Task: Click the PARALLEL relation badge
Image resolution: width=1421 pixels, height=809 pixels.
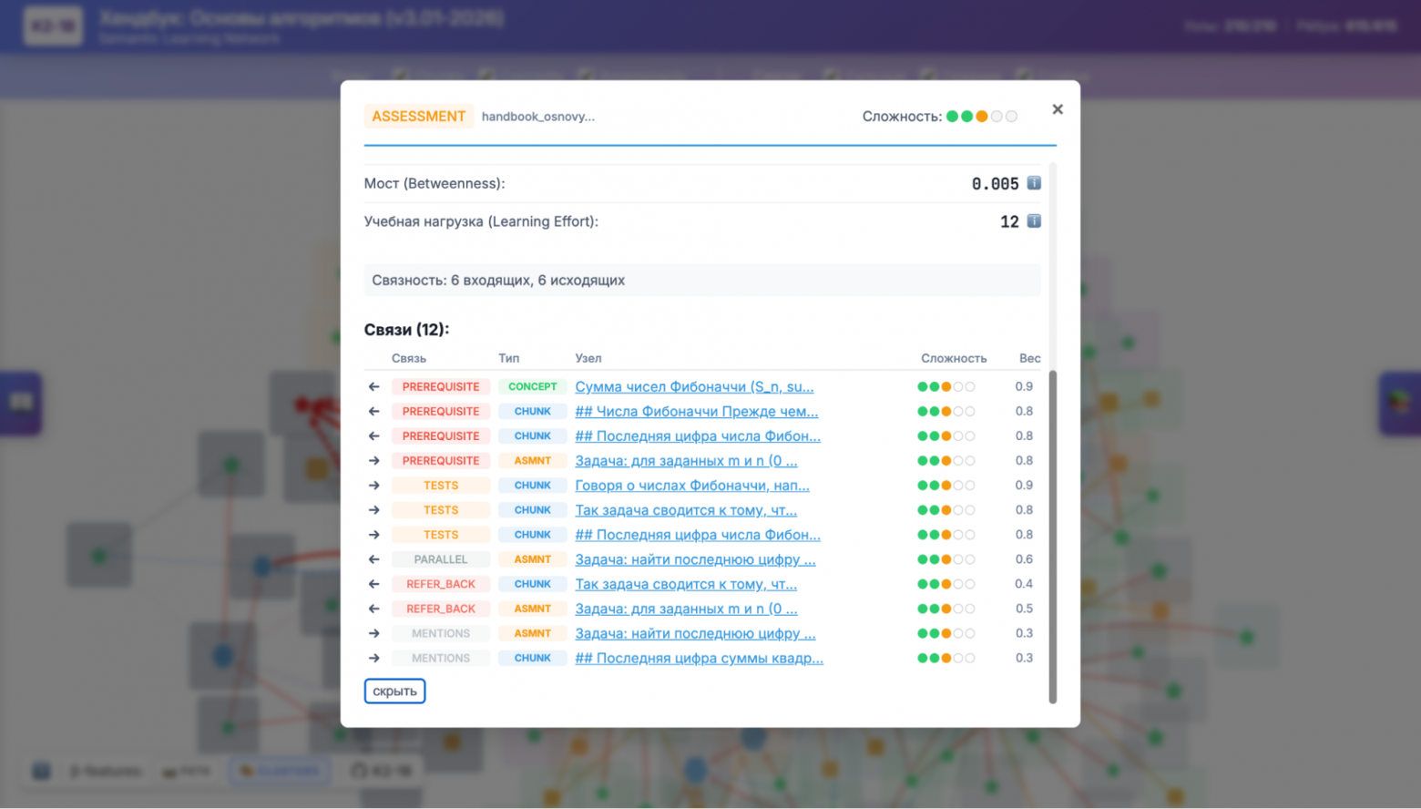Action: click(x=440, y=559)
